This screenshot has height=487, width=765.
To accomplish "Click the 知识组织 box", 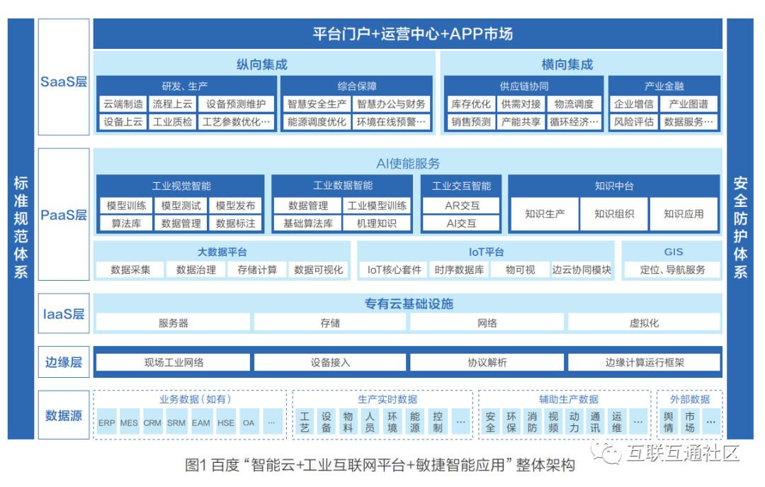I will tap(614, 214).
